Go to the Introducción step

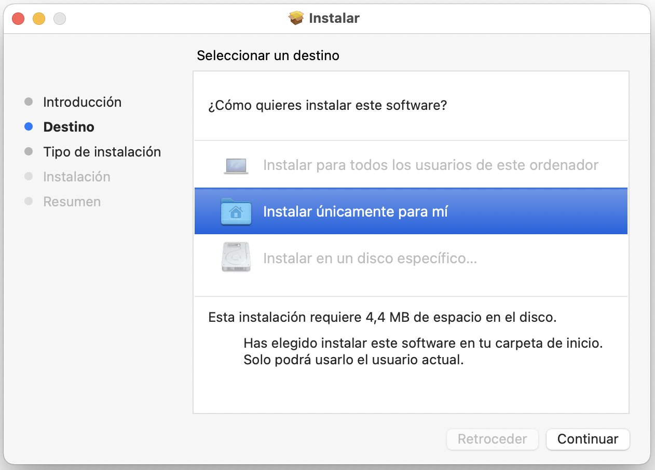[83, 102]
